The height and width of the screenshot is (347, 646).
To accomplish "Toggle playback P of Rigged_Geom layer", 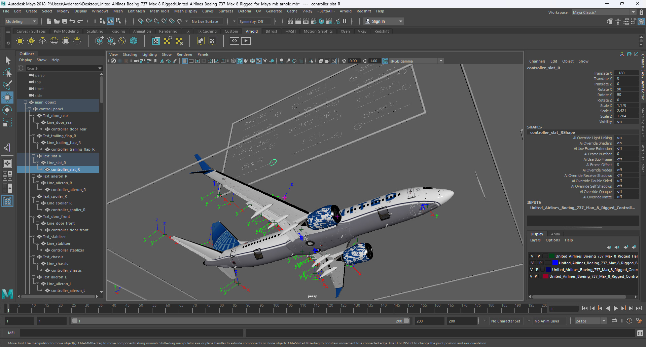I will [x=537, y=270].
